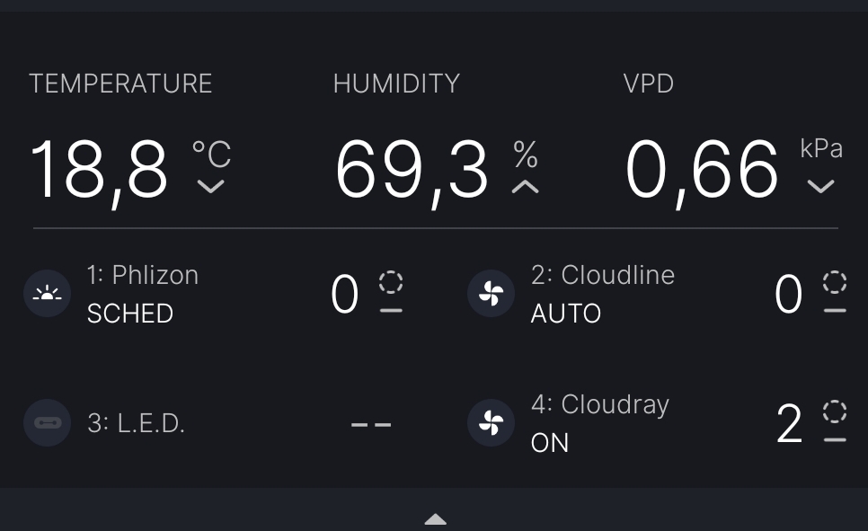Click the downward chevron under kPa

tap(820, 187)
